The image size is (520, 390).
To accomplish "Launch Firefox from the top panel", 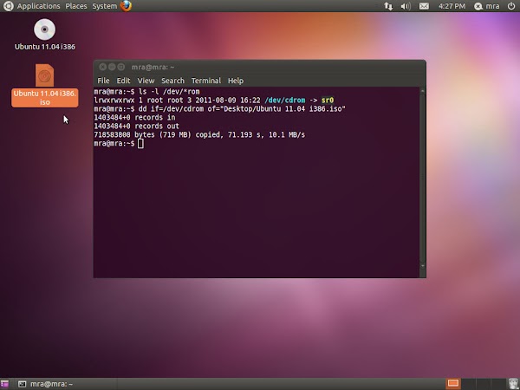I will point(126,6).
